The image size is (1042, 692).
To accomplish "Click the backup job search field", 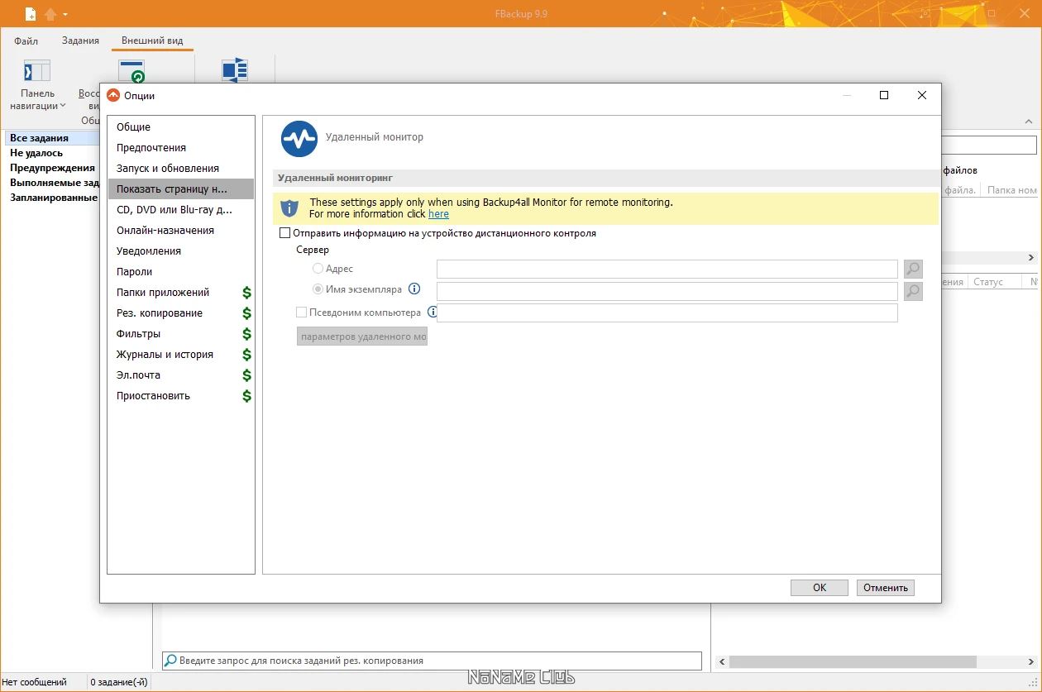I will [x=432, y=661].
